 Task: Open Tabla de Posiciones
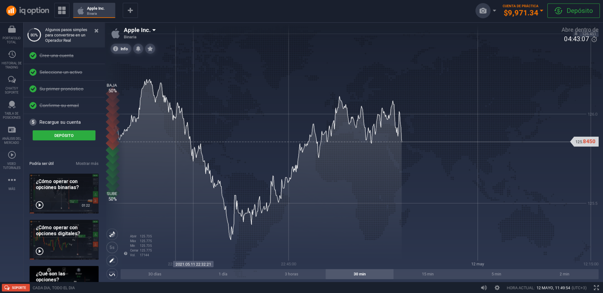[x=11, y=110]
